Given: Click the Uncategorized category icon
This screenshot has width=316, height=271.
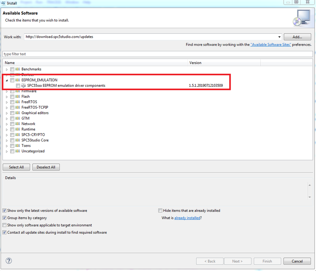Looking at the screenshot, I should [17, 151].
